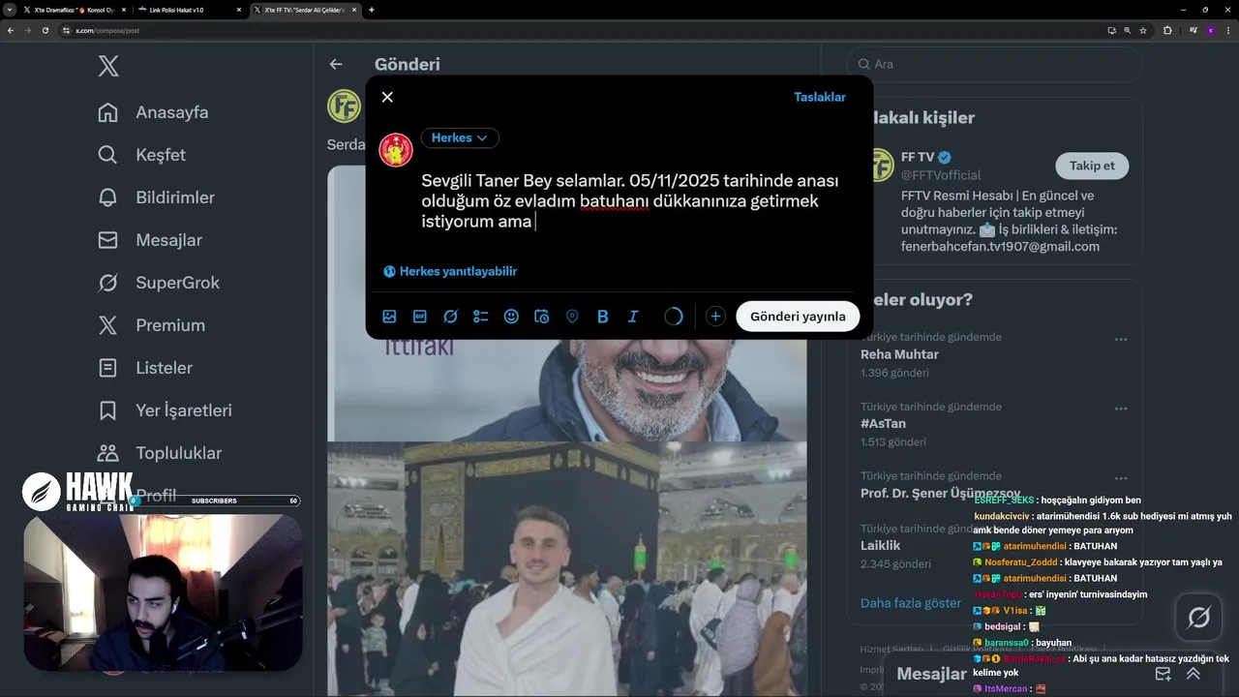The image size is (1239, 697).
Task: Open Anasayfa in sidebar
Action: click(153, 112)
